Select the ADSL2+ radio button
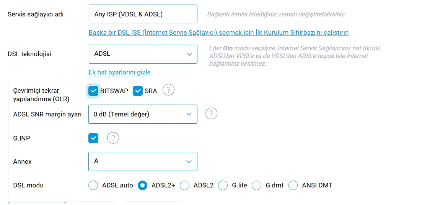 [142, 185]
